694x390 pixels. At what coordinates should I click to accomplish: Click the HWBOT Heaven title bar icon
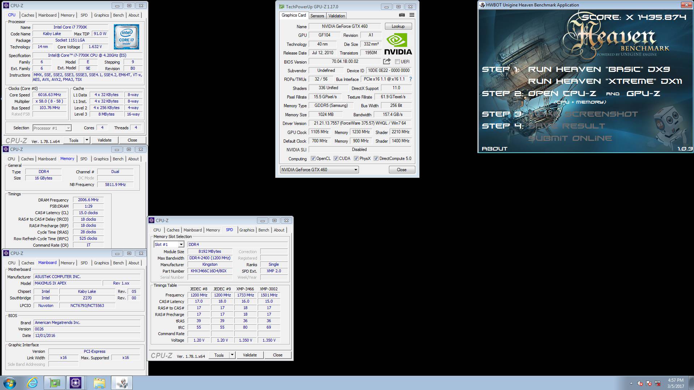click(482, 5)
